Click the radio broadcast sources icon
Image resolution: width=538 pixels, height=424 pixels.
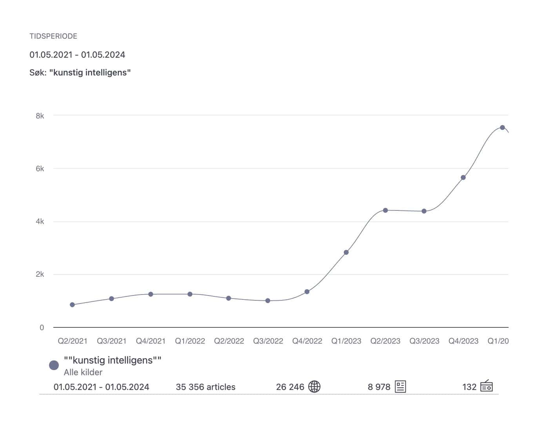(486, 386)
